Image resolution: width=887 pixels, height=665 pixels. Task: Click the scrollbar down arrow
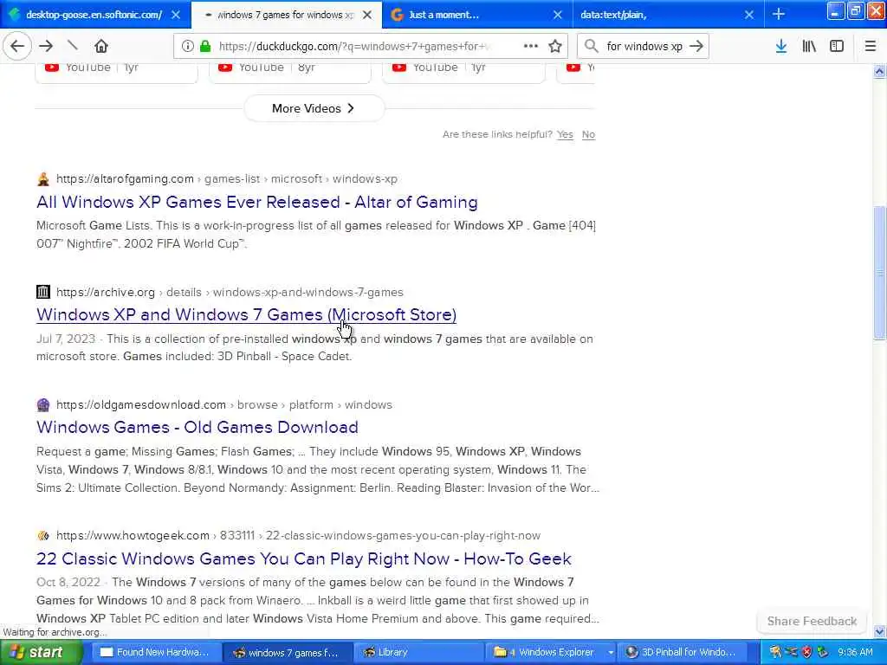click(879, 631)
